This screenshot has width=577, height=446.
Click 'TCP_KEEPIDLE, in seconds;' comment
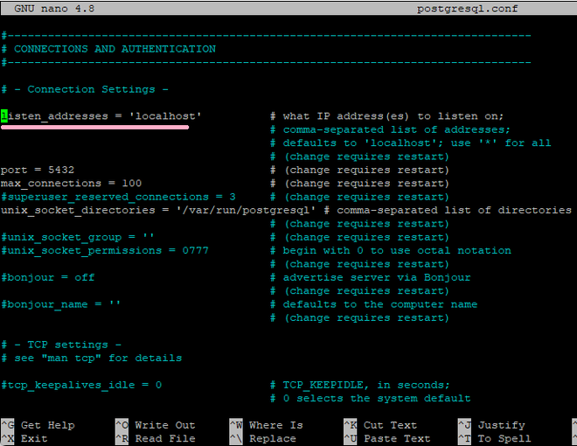[366, 386]
